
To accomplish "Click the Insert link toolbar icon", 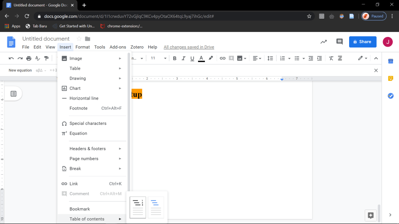I will [x=222, y=58].
